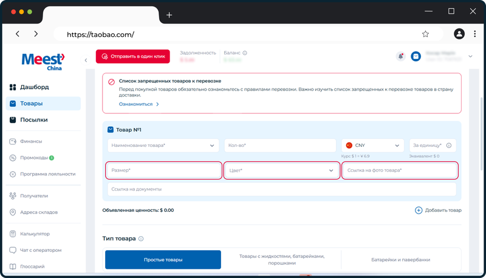The image size is (486, 278).
Task: Bookmark page with star icon
Action: tap(425, 34)
